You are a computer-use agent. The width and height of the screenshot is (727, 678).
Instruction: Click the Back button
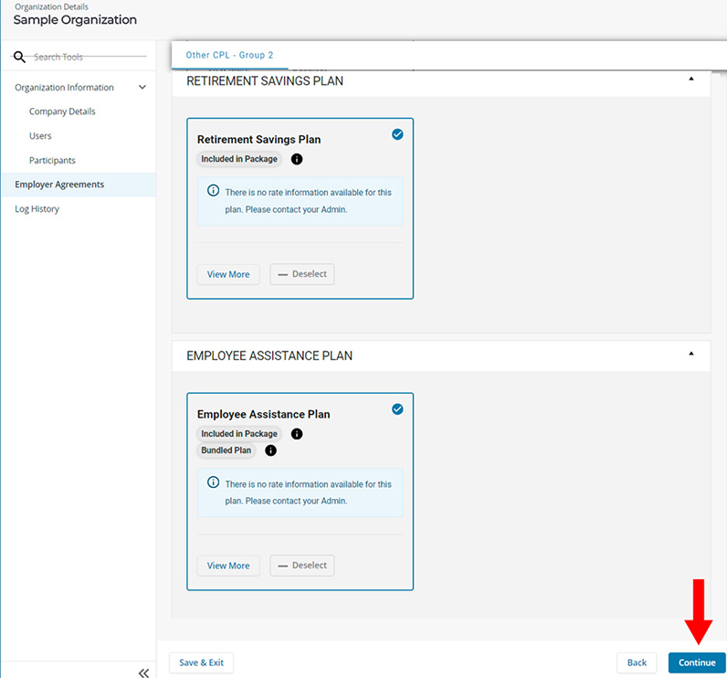click(x=637, y=662)
